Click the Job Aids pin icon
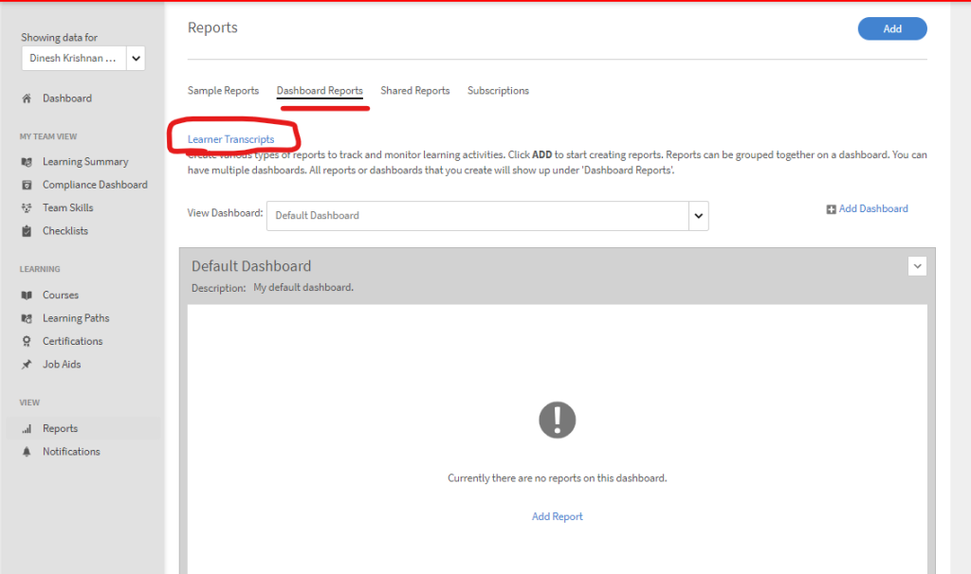Viewport: 971px width, 574px height. (x=27, y=365)
